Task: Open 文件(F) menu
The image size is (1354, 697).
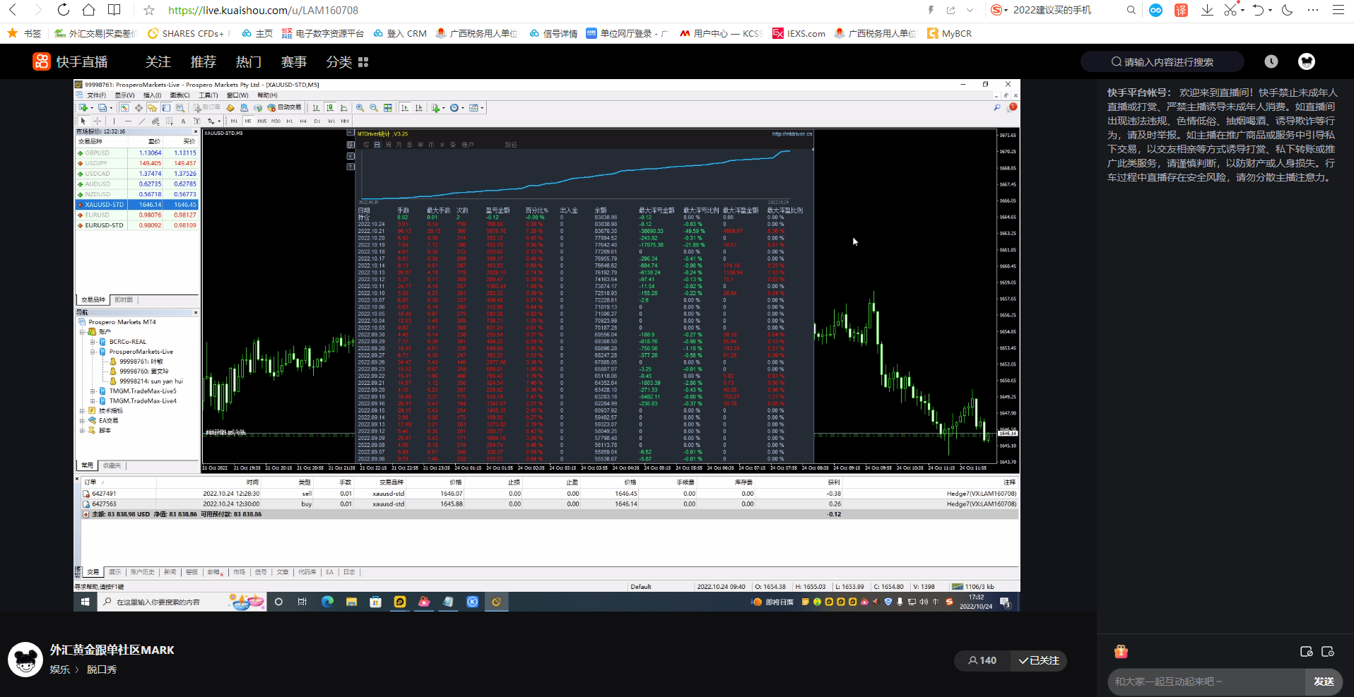Action: coord(96,95)
